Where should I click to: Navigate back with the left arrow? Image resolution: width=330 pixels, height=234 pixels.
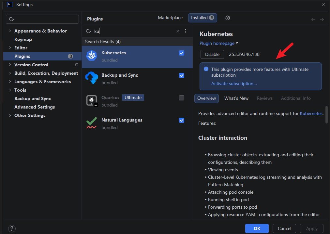tap(313, 19)
